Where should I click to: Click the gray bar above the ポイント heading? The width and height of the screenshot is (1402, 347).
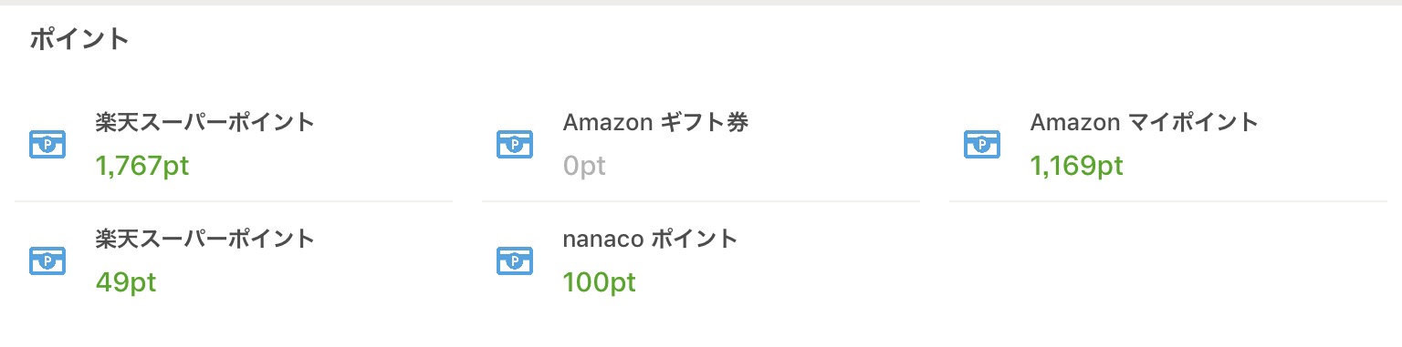(701, 3)
